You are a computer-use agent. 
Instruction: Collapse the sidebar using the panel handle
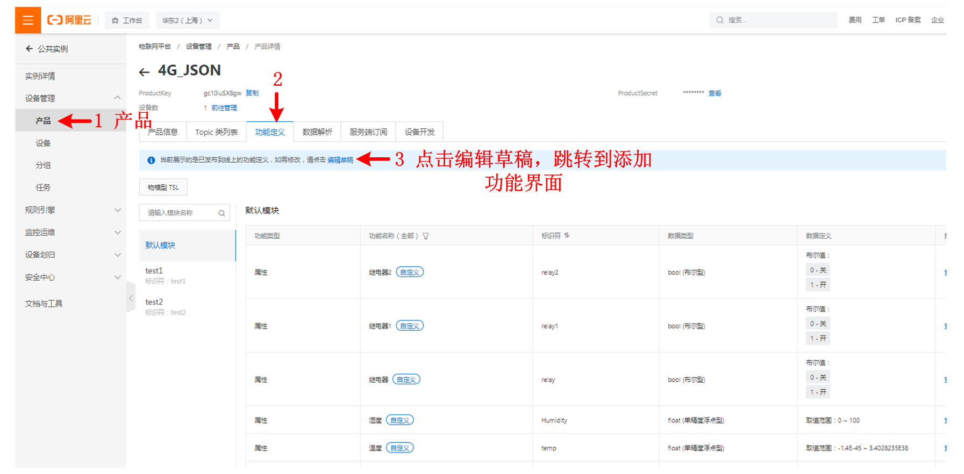(x=131, y=298)
